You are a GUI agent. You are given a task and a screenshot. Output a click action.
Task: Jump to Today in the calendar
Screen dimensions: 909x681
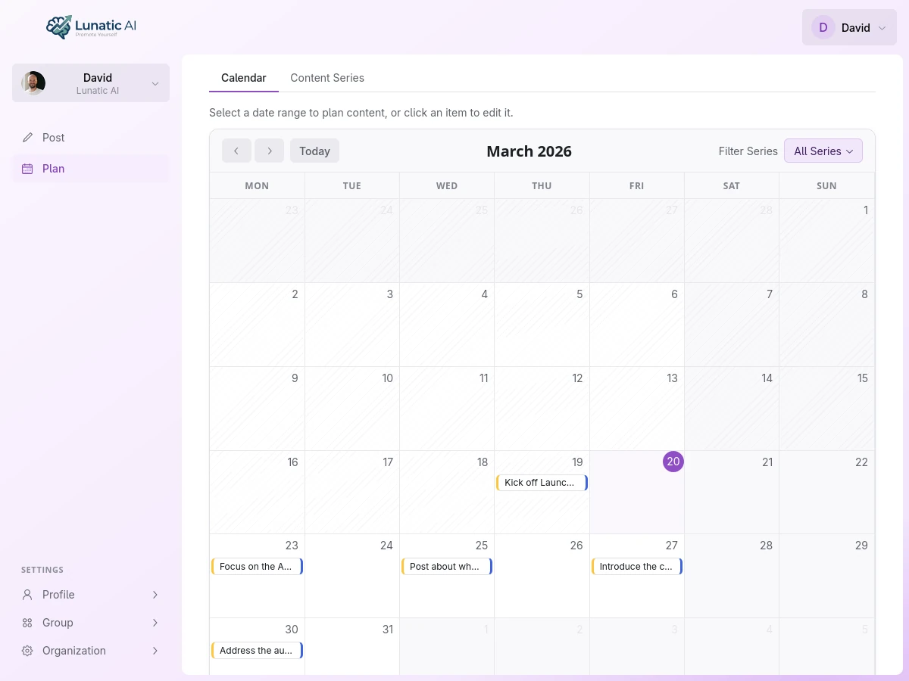tap(314, 151)
